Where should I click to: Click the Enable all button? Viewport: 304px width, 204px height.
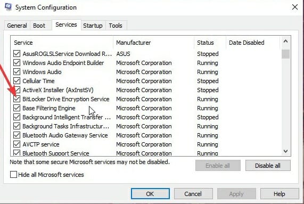tap(218, 166)
